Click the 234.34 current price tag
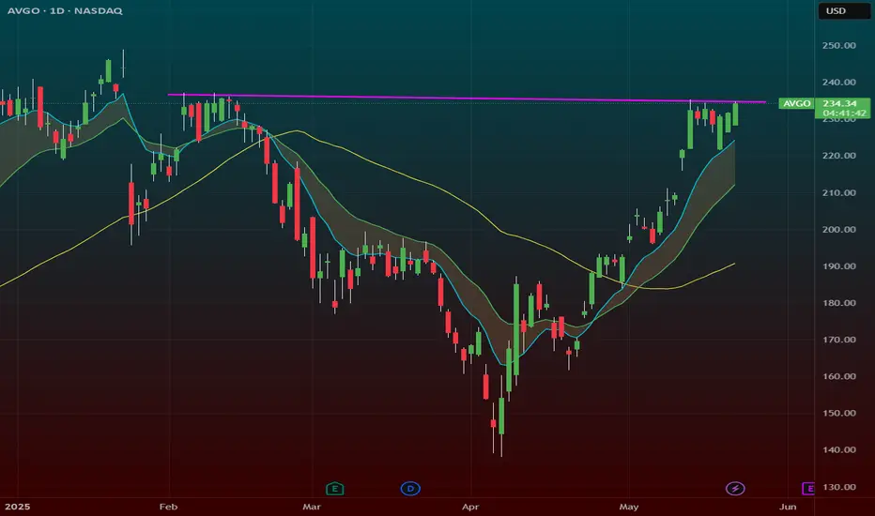This screenshot has height=516, width=875. [x=840, y=103]
